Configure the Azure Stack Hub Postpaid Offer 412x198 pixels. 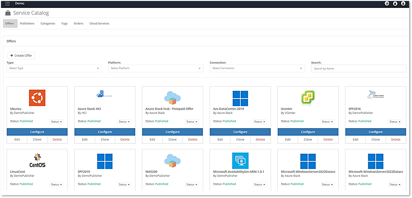pyautogui.click(x=172, y=132)
